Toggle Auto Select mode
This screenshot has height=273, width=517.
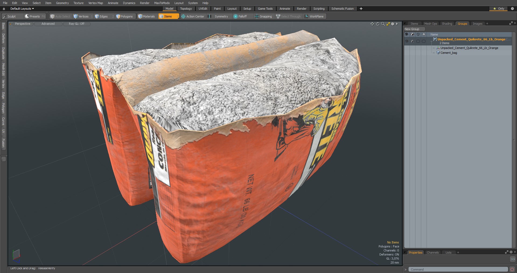click(x=60, y=16)
